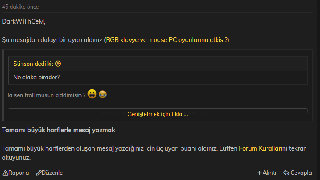Click the warning triangle Raporla icon

[x=5, y=173]
